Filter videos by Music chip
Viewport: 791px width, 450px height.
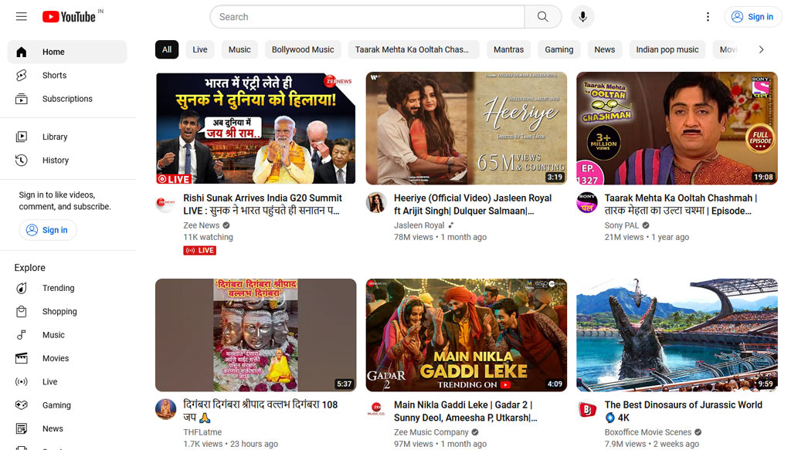point(239,49)
